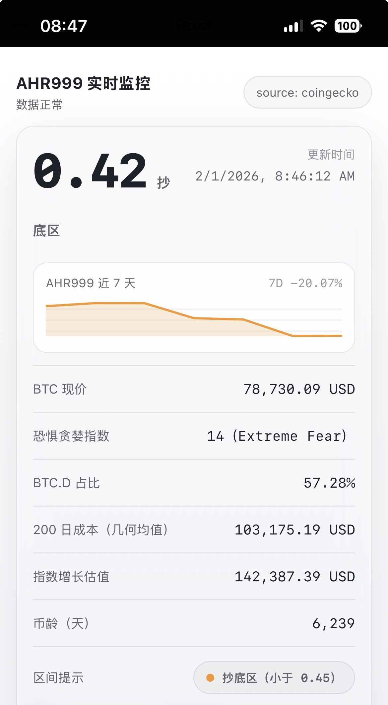Select the 恐惧贪婪指数 Extreme Fear row
388x705 pixels.
(194, 436)
